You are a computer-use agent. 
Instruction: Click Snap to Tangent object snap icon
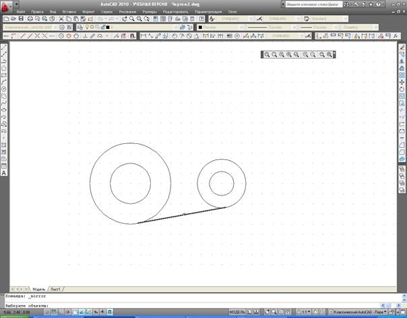click(x=76, y=36)
